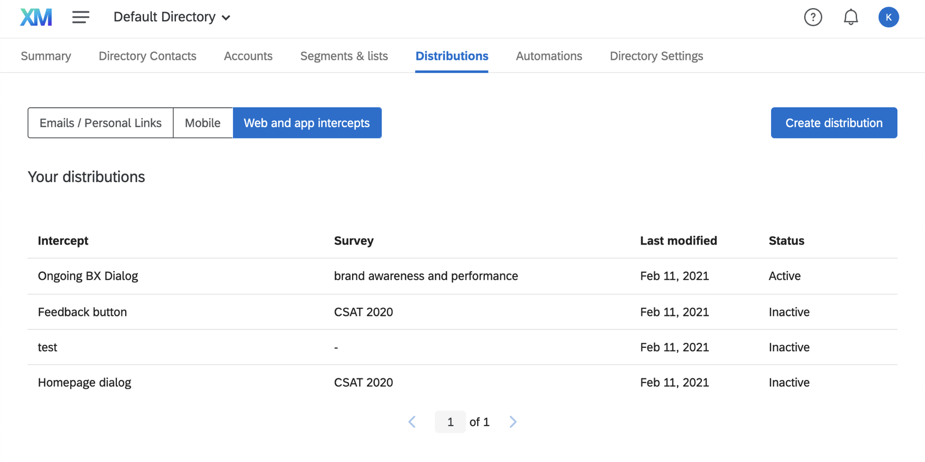Click the Create distribution button
Screen dimensions: 925x462
(834, 123)
